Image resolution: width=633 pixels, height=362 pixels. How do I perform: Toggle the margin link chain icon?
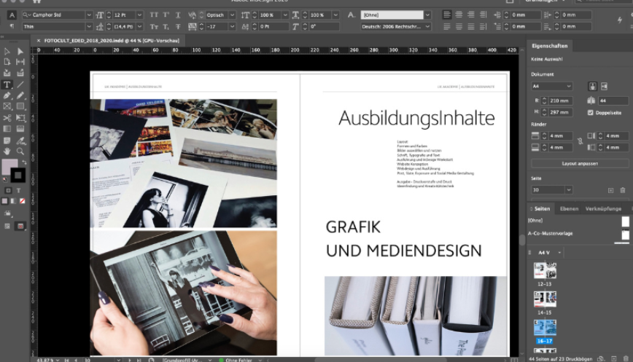580,141
